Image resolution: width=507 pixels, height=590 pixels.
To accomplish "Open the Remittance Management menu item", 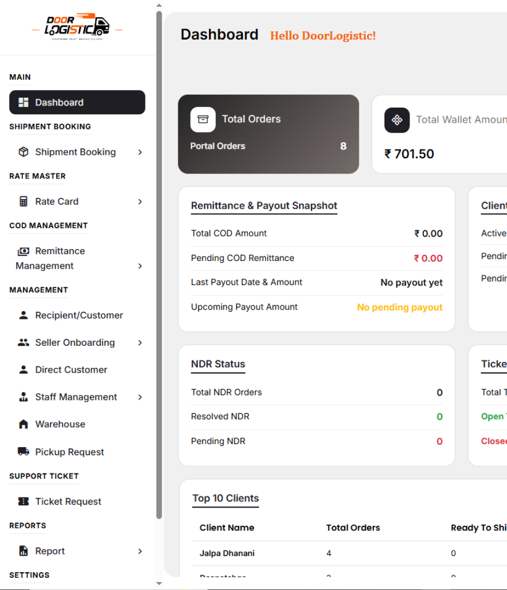I will coord(77,259).
